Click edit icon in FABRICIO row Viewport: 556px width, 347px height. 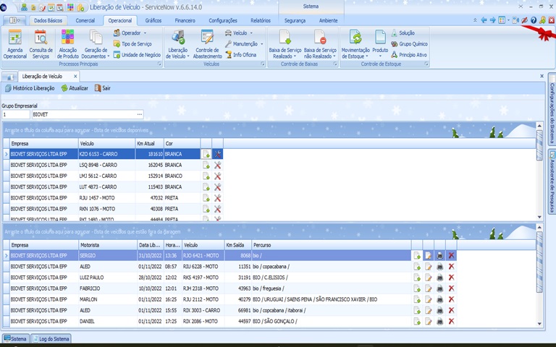[429, 288]
